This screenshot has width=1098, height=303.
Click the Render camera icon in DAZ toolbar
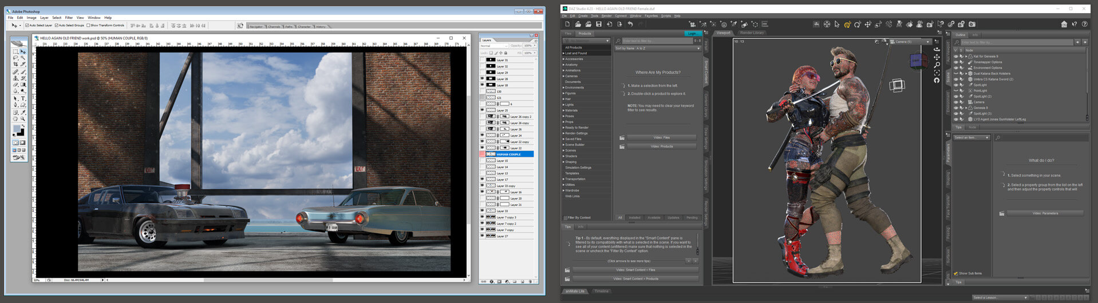point(971,24)
